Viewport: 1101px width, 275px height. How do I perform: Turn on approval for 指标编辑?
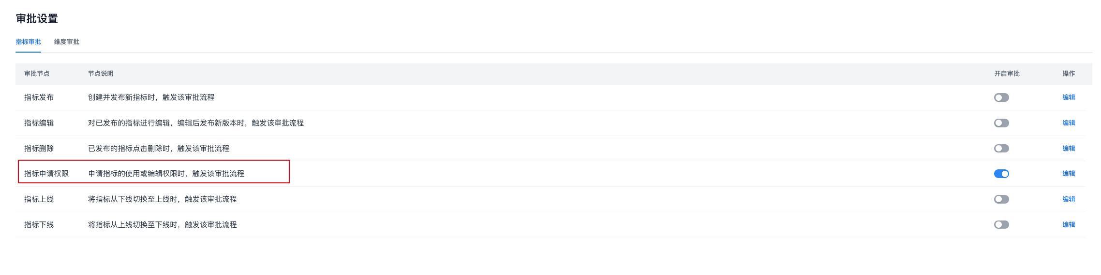tap(1001, 123)
